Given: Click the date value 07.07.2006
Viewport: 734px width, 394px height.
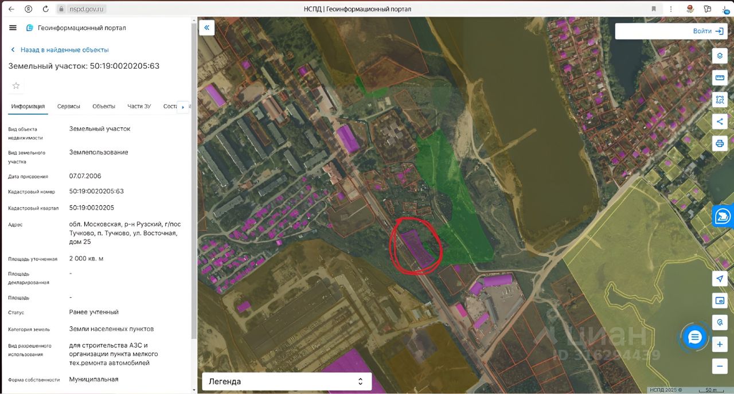Looking at the screenshot, I should 85,176.
